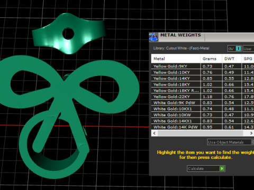
Task: Click the 0.74 grams value for 10KX1
Action: pos(207,109)
